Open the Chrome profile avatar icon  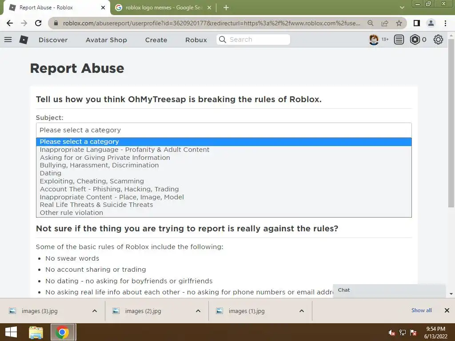pos(431,23)
